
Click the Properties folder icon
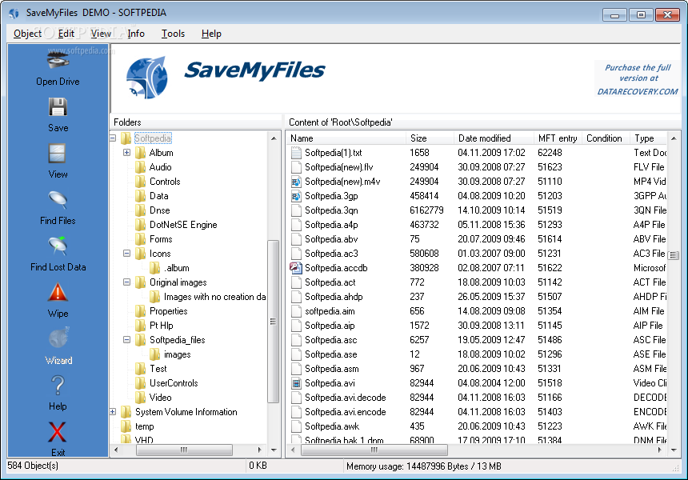tap(141, 311)
